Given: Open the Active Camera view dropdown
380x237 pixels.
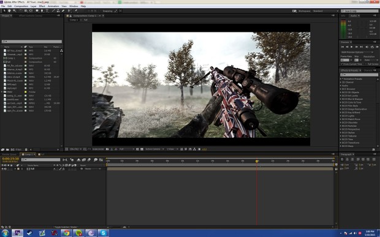Looking at the screenshot, I should (154, 149).
